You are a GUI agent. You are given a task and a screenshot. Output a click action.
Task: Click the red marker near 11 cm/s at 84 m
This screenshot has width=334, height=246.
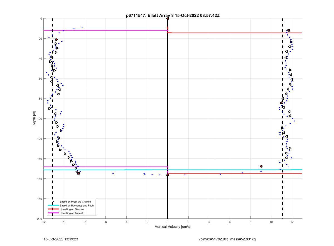tap(281, 103)
